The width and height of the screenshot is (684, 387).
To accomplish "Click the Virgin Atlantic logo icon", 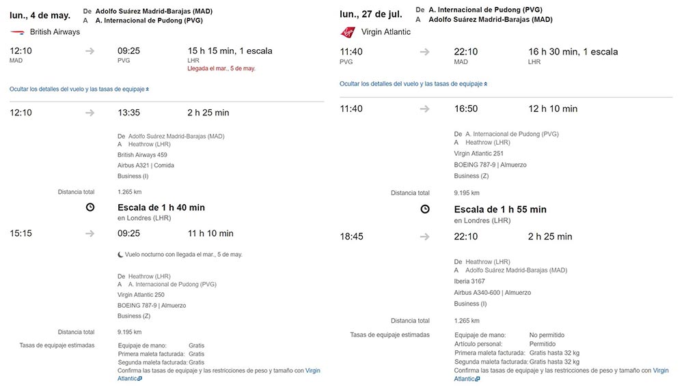I will pyautogui.click(x=348, y=32).
